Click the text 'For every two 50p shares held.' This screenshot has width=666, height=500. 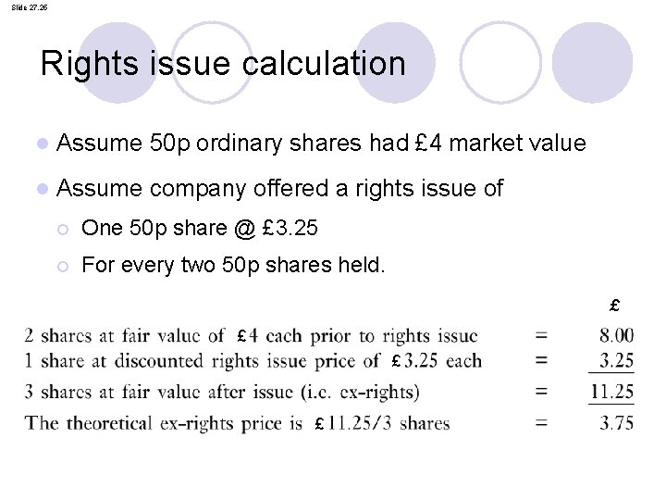click(233, 266)
